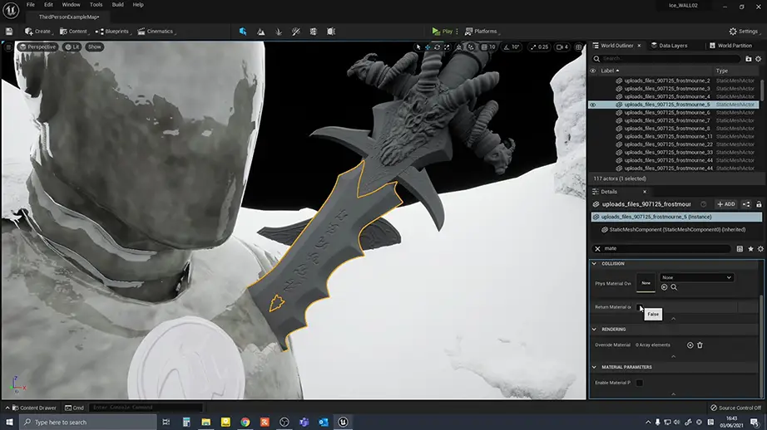This screenshot has height=430, width=767.
Task: Browse to Phys Material asset magnifier icon
Action: [674, 287]
